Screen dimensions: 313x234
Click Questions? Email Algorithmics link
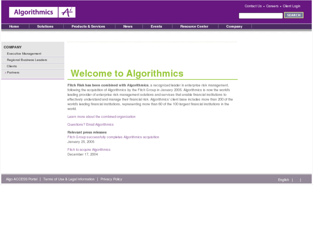(90, 125)
